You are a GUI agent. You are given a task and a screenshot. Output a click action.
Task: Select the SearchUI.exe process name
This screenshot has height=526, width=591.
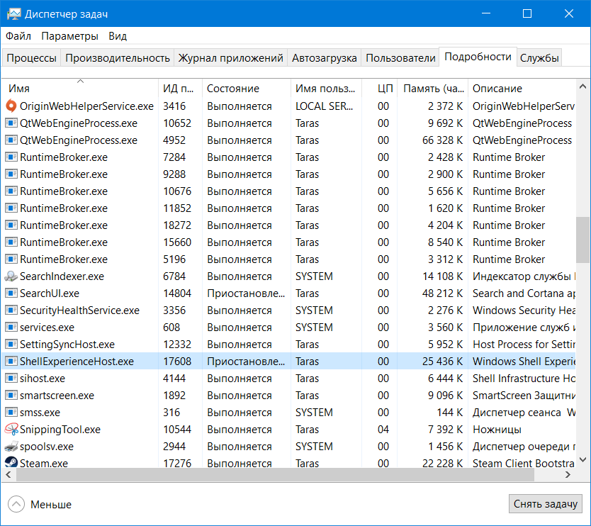coord(50,293)
